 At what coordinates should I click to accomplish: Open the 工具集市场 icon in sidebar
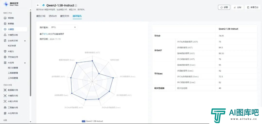coord(5,107)
